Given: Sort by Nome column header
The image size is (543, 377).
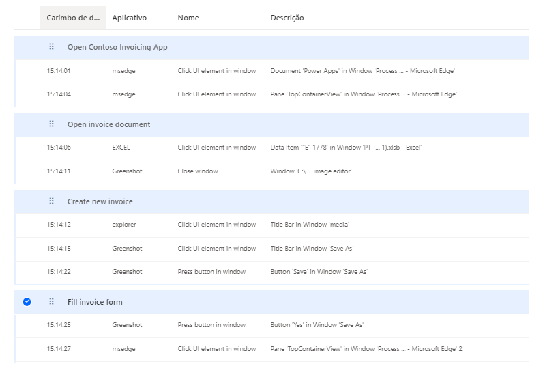Looking at the screenshot, I should [188, 18].
